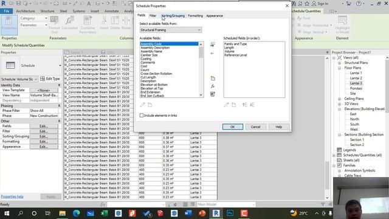Click View Name value field
This screenshot has width=389, height=219.
(44, 96)
